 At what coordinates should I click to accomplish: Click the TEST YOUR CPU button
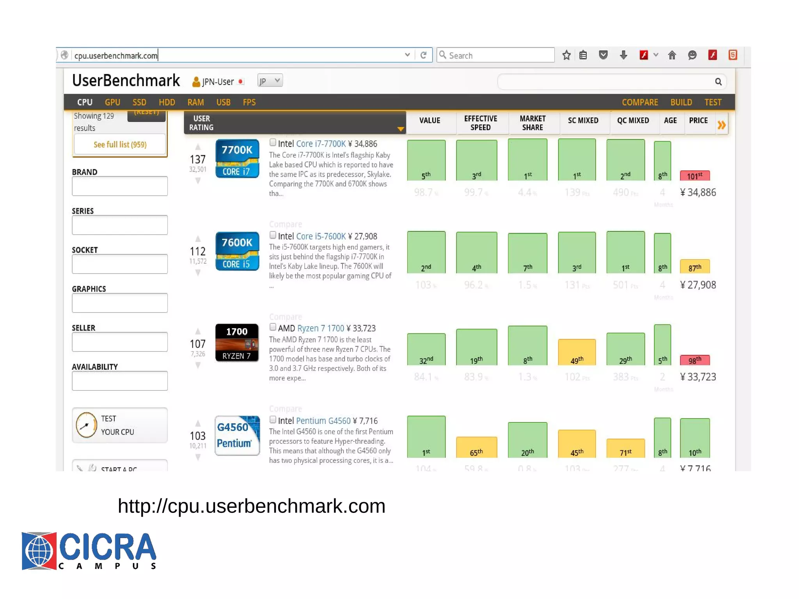120,425
